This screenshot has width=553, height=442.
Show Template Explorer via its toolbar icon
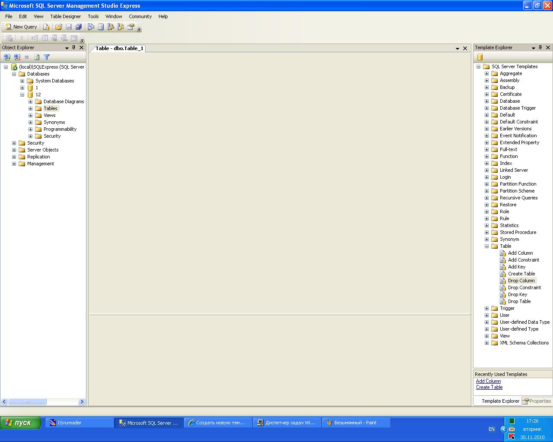pyautogui.click(x=121, y=27)
